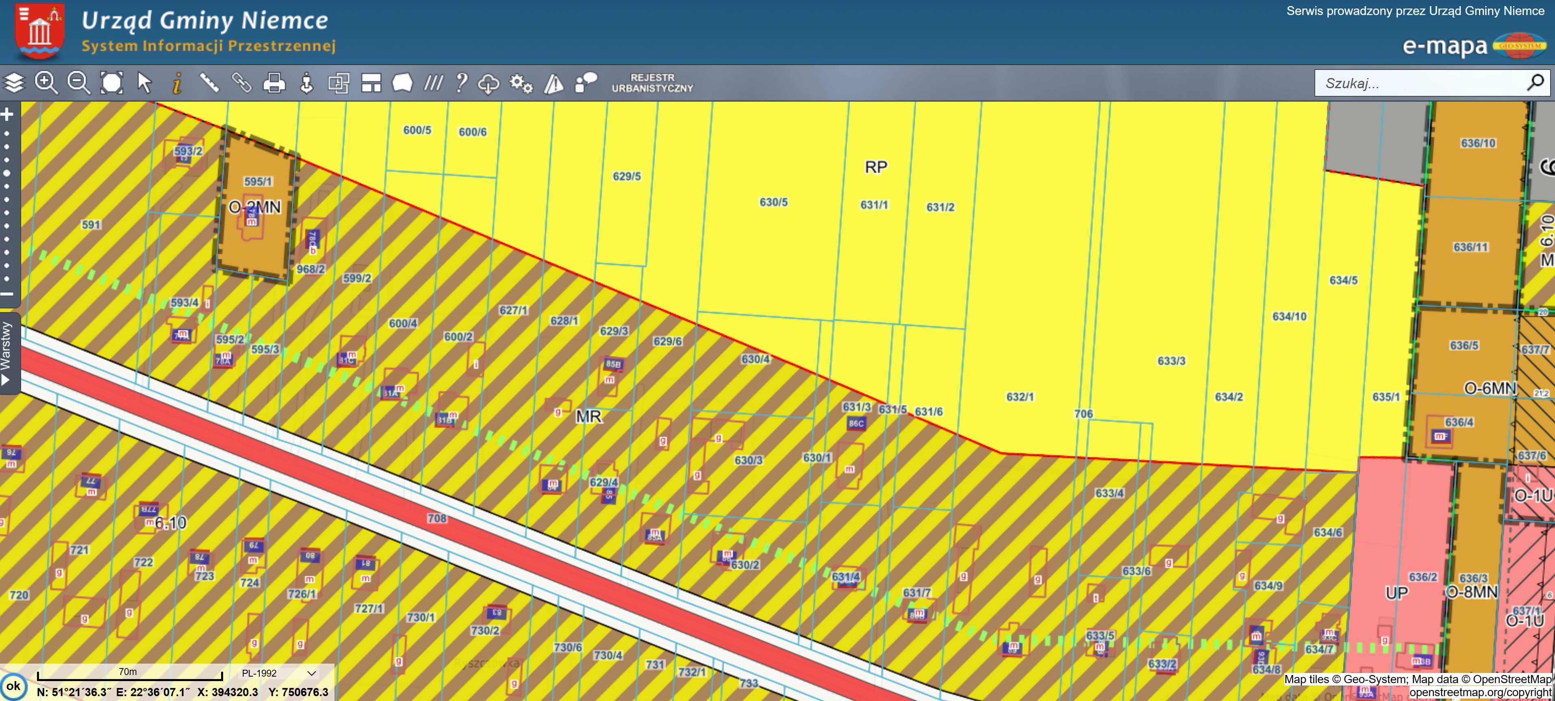Viewport: 1555px width, 701px height.
Task: Open the split layout panels icon
Action: point(371,83)
